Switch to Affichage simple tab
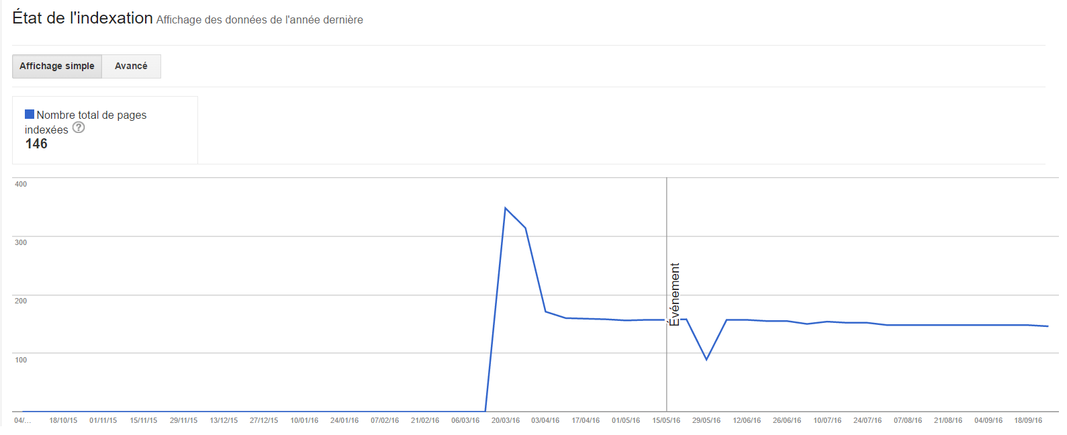The width and height of the screenshot is (1067, 435). (57, 66)
